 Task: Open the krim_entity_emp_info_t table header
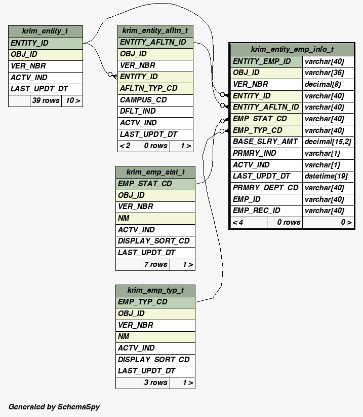point(292,50)
